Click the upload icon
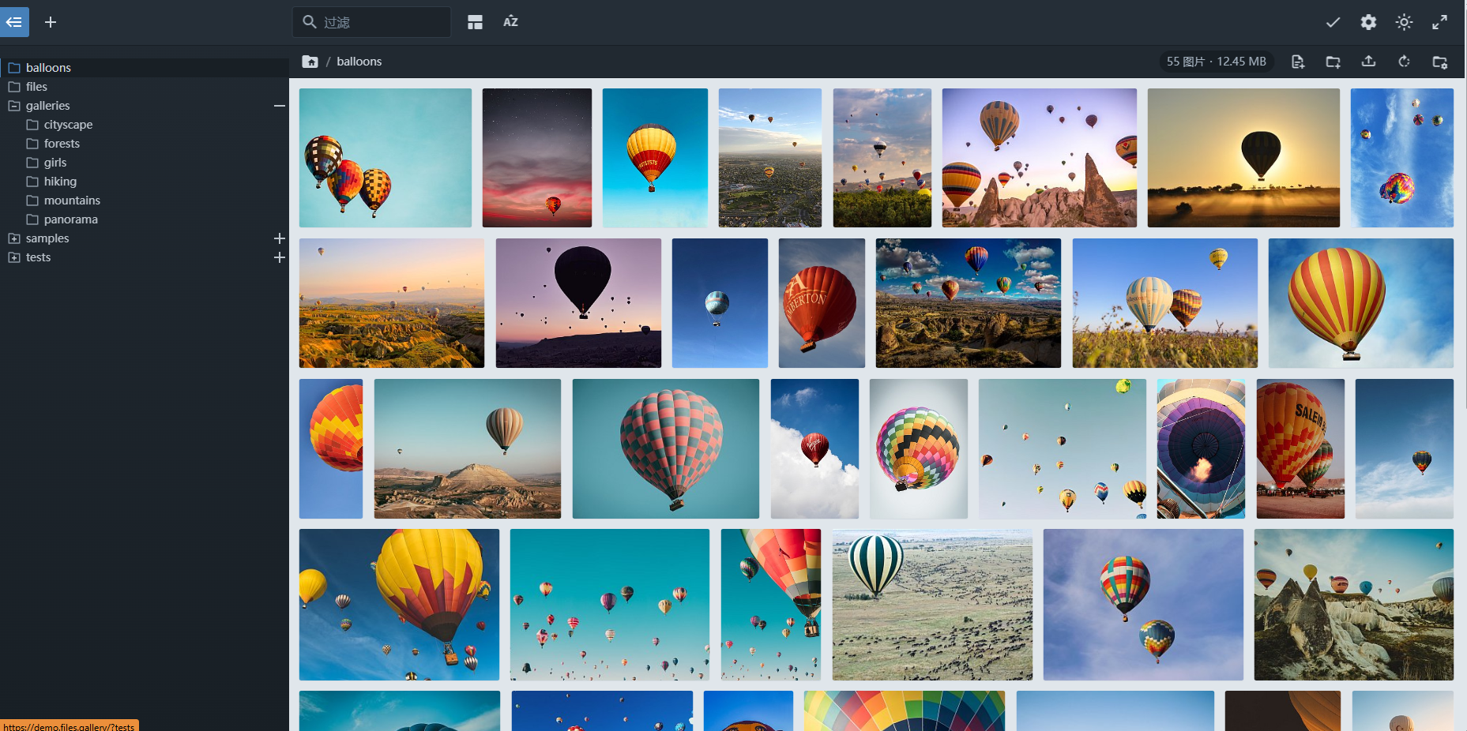The image size is (1467, 731). coord(1368,62)
